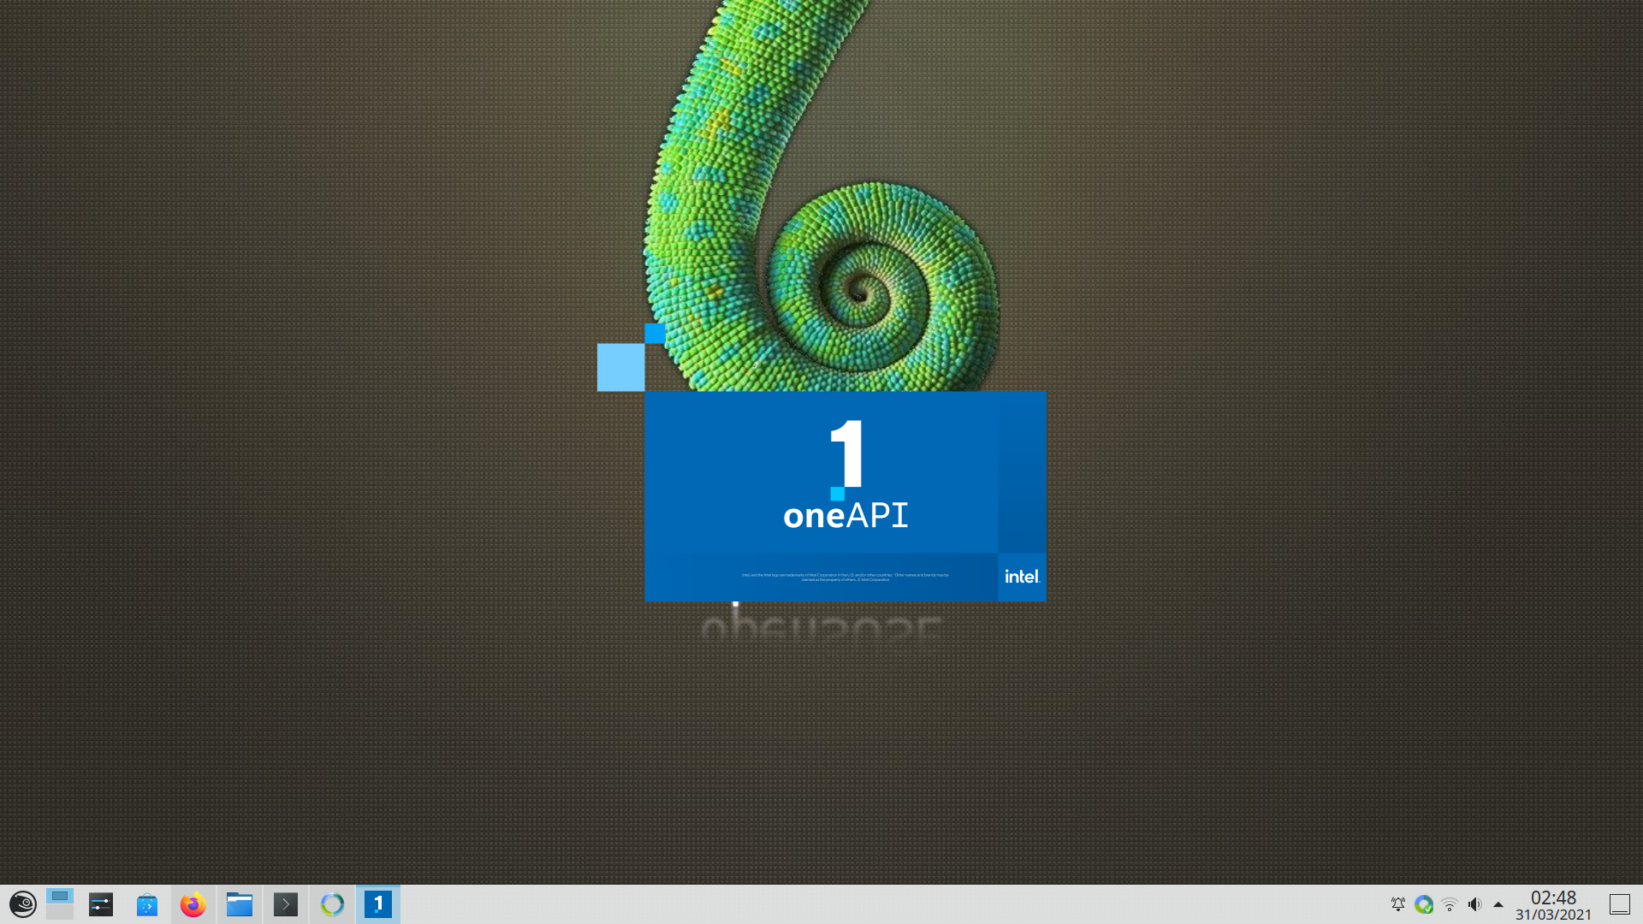Open the openSUSE application launcher menu
Viewport: 1643px width, 924px height.
pyautogui.click(x=23, y=904)
